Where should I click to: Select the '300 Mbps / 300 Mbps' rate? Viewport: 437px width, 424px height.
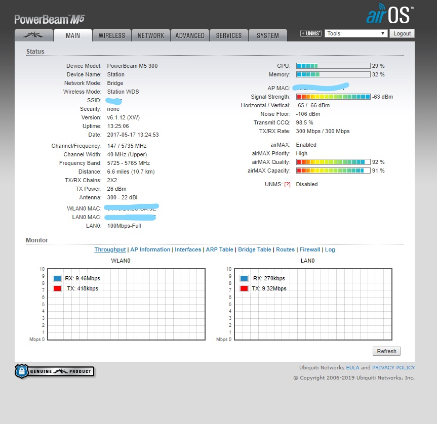tap(323, 131)
